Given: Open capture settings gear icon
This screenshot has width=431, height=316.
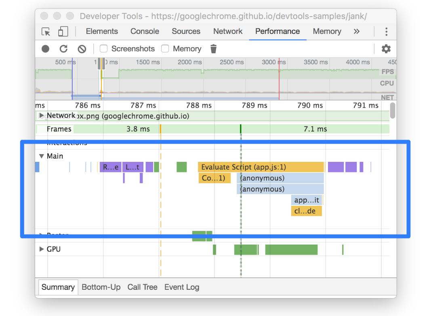Looking at the screenshot, I should [386, 49].
